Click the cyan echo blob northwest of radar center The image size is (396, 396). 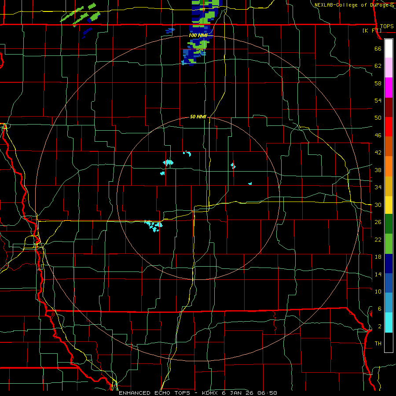point(168,162)
